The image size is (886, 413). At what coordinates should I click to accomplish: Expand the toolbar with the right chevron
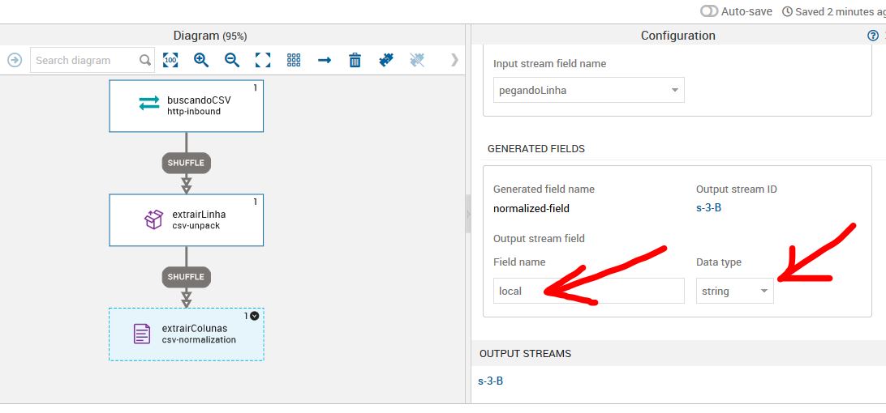click(x=454, y=60)
